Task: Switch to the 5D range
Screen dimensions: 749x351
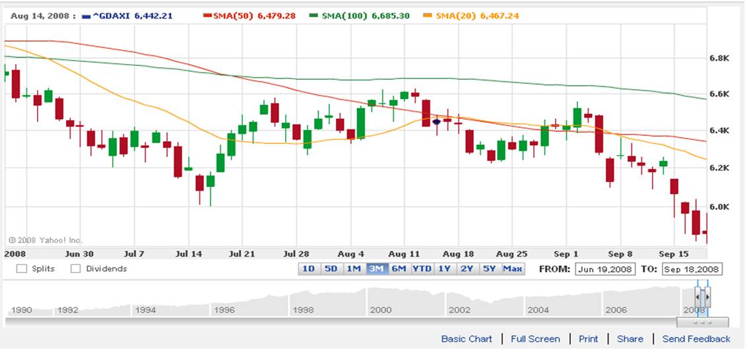Action: [331, 269]
